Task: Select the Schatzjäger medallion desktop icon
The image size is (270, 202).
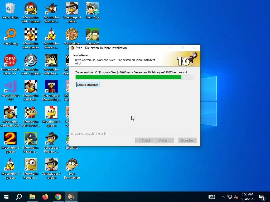Action: click(72, 36)
